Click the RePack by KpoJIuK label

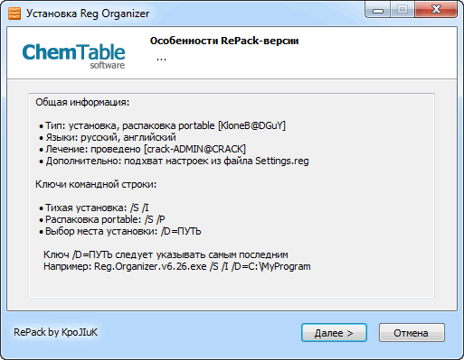tap(56, 332)
